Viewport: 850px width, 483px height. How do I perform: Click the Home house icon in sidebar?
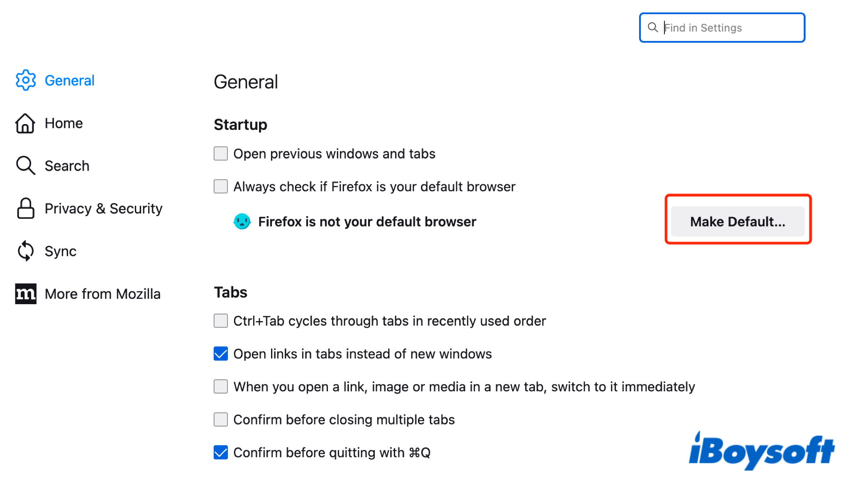point(25,123)
